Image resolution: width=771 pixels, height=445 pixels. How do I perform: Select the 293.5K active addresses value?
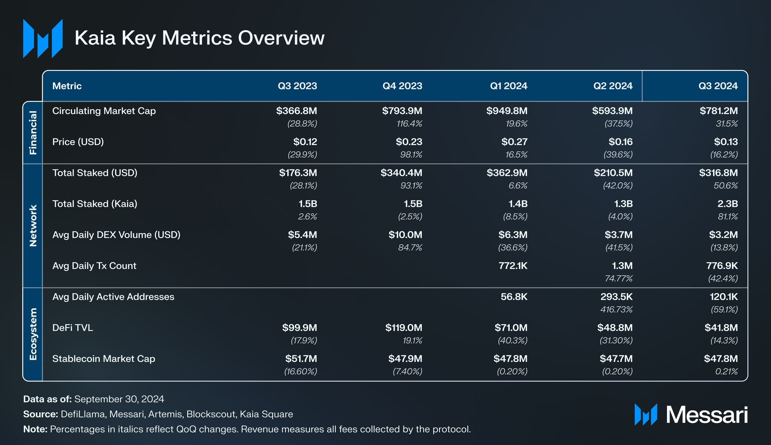pos(617,297)
